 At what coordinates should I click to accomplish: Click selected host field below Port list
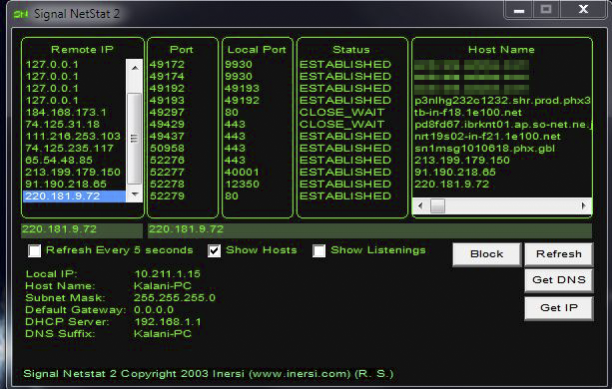point(369,229)
